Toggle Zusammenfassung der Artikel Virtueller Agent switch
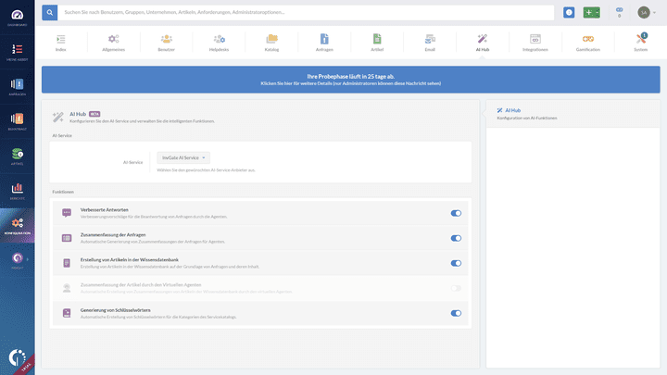 [456, 288]
